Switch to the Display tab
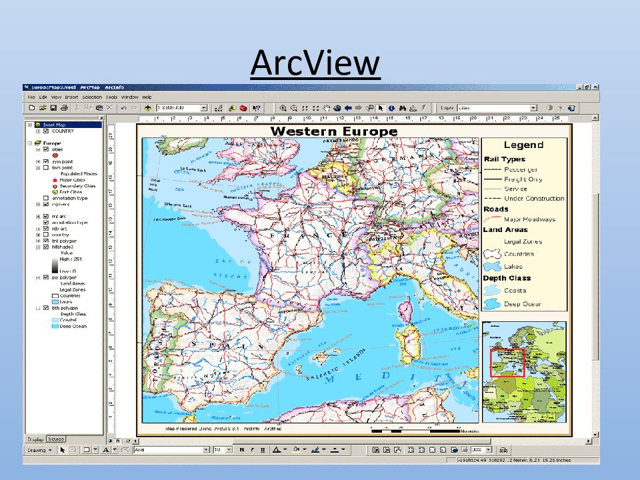This screenshot has height=480, width=640. (35, 439)
